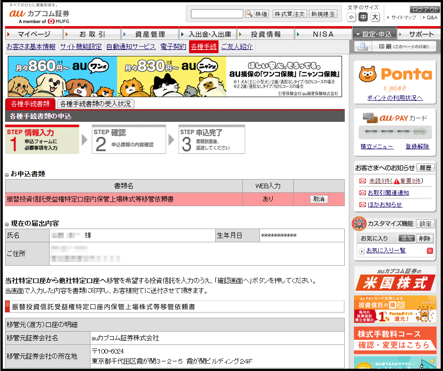Switch to 各種手続書類の受入状況 tab
The width and height of the screenshot is (443, 371).
pyautogui.click(x=95, y=104)
